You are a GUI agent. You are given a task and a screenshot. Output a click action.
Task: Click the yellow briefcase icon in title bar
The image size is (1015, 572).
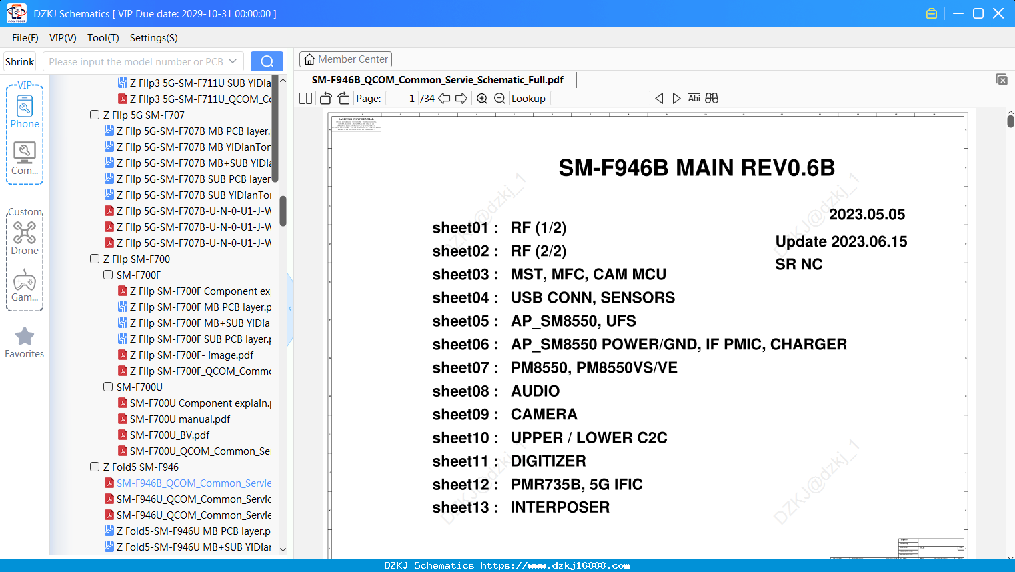[932, 13]
